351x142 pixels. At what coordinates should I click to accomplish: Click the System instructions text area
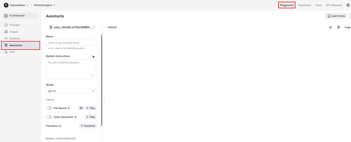click(71, 69)
